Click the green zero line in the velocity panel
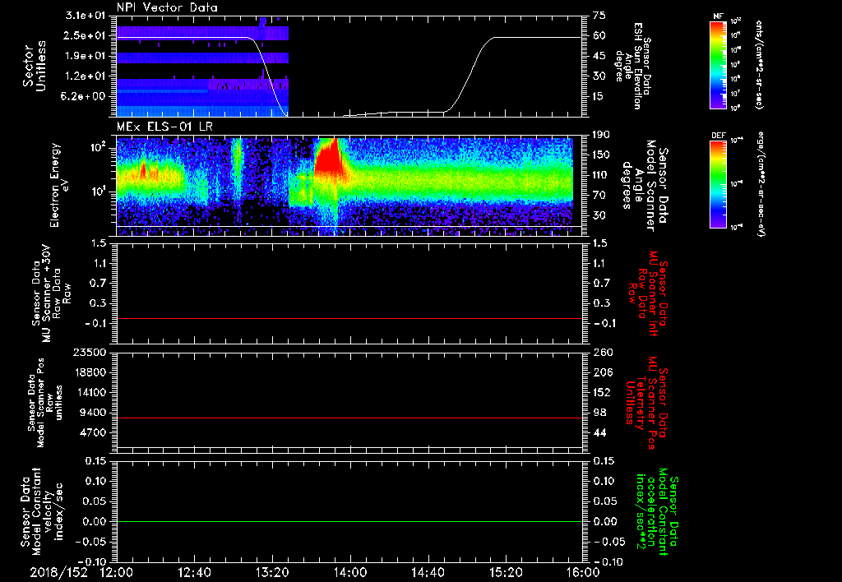Image resolution: width=842 pixels, height=582 pixels. click(349, 521)
